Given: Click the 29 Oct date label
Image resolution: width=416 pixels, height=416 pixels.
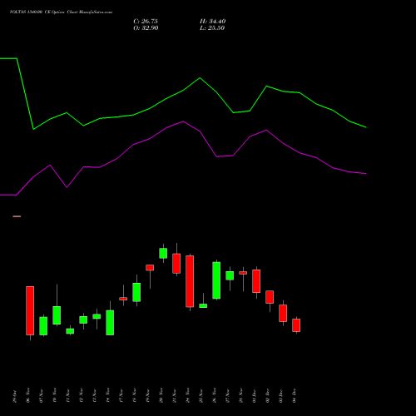Looking at the screenshot, I should pos(15,396).
